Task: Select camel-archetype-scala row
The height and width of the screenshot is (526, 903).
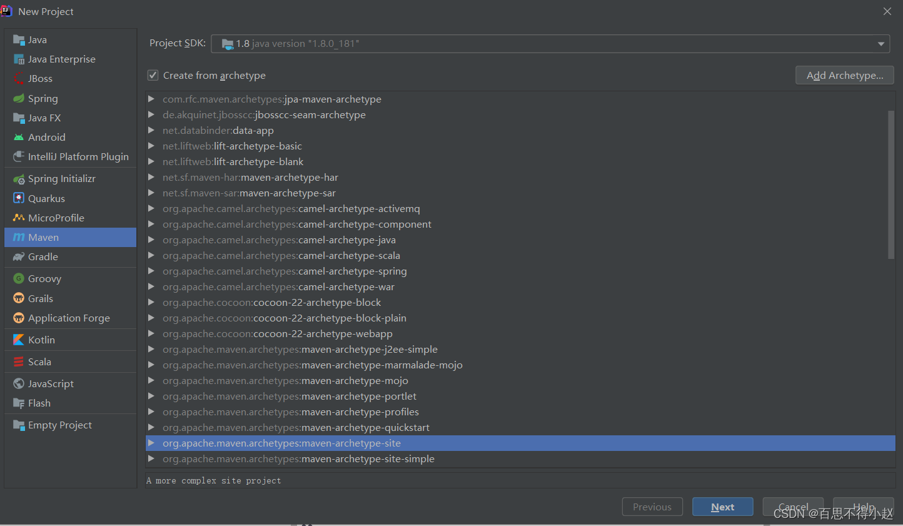Action: 520,255
